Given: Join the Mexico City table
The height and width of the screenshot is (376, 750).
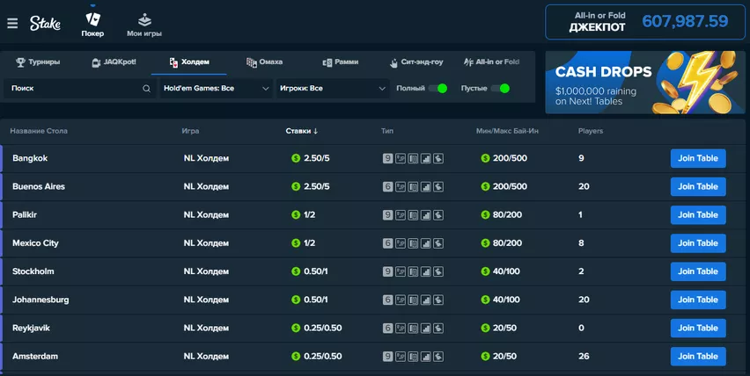Looking at the screenshot, I should (698, 243).
